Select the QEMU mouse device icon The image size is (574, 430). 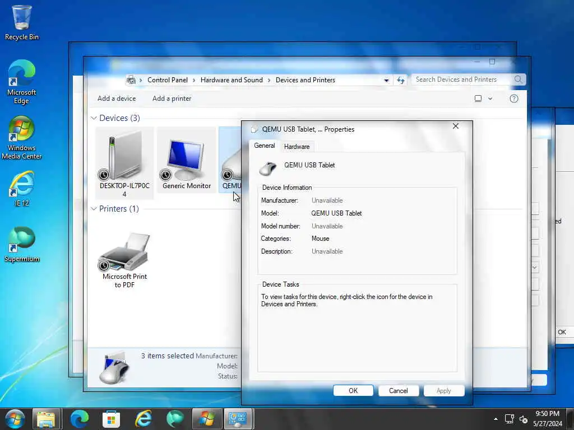[x=230, y=160]
